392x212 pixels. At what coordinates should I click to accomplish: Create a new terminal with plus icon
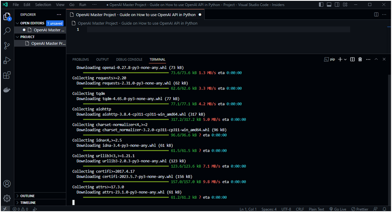pyautogui.click(x=340, y=59)
